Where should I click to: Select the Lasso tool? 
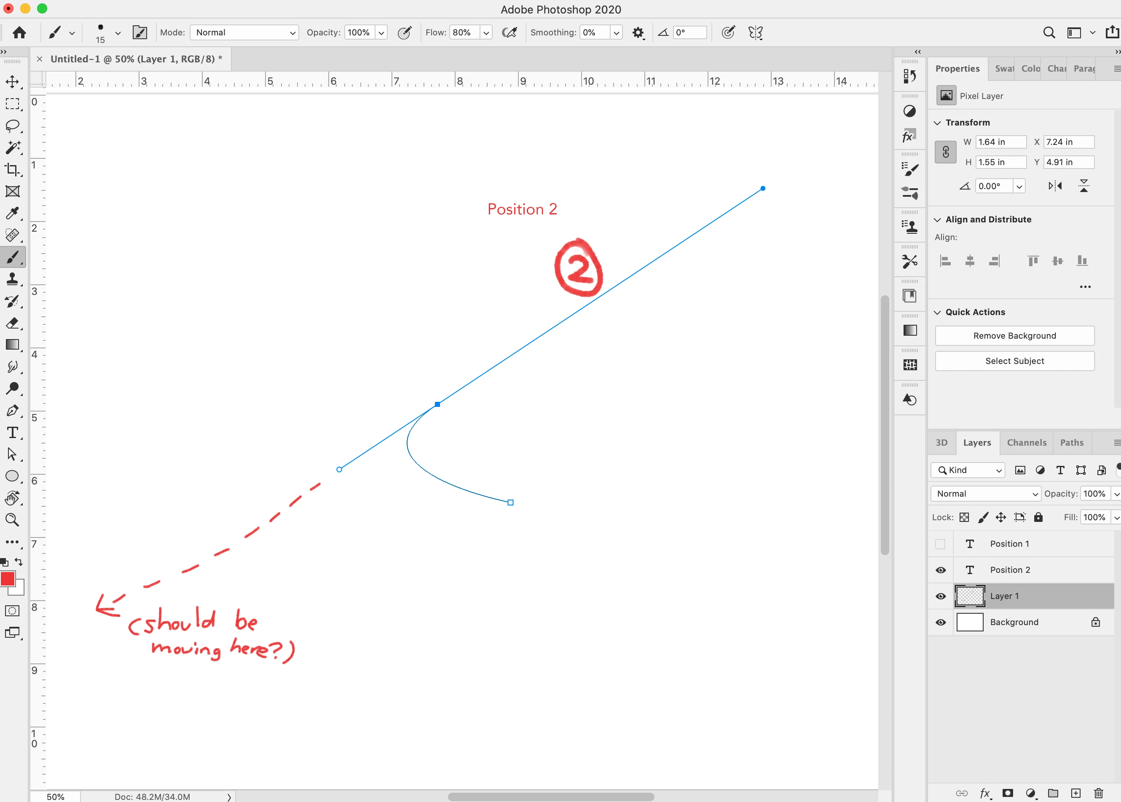12,126
